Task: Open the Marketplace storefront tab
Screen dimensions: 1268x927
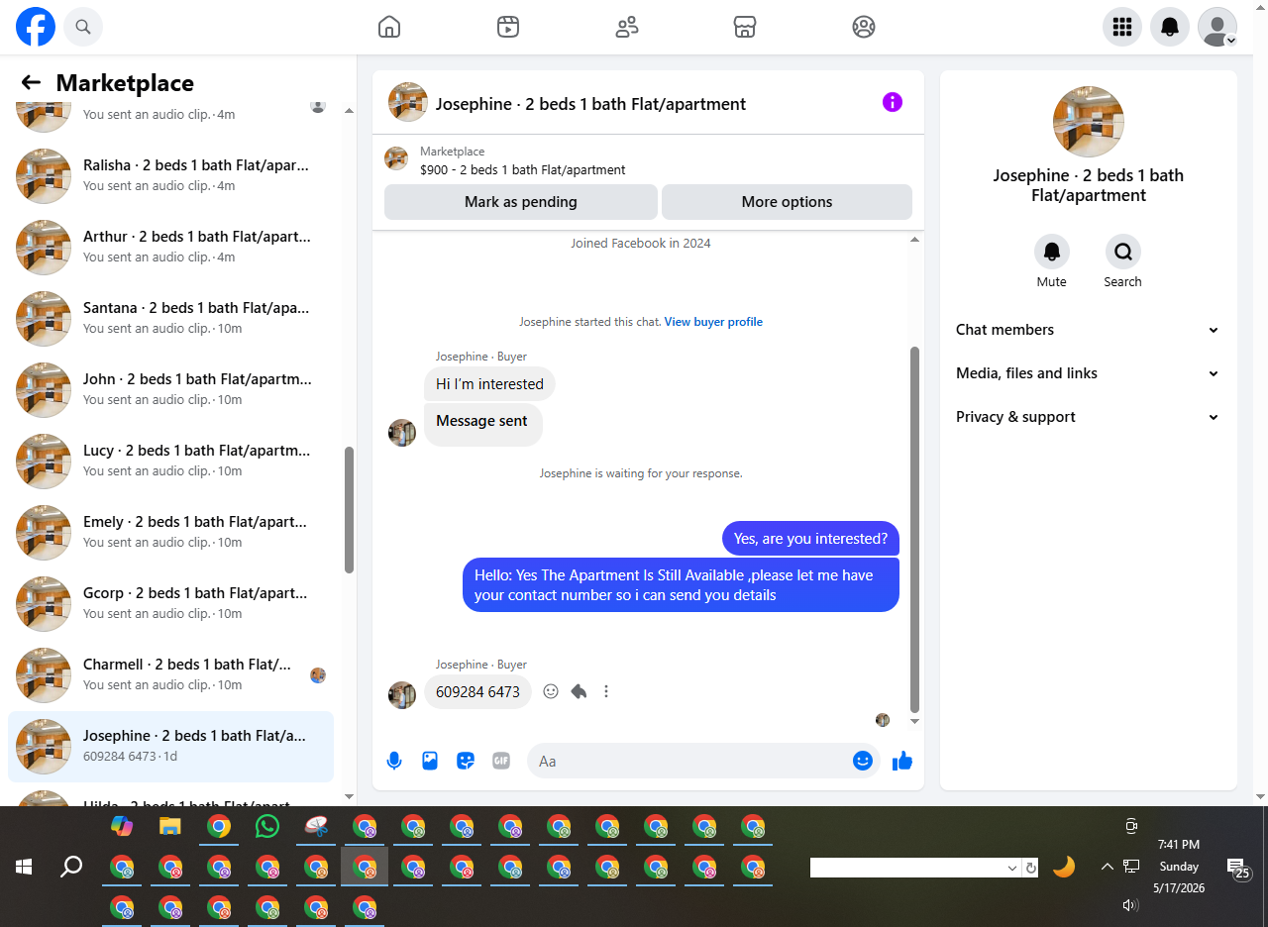Action: click(x=745, y=27)
